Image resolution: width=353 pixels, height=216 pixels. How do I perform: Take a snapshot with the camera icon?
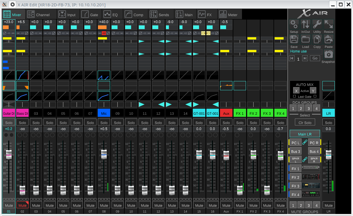(329, 54)
